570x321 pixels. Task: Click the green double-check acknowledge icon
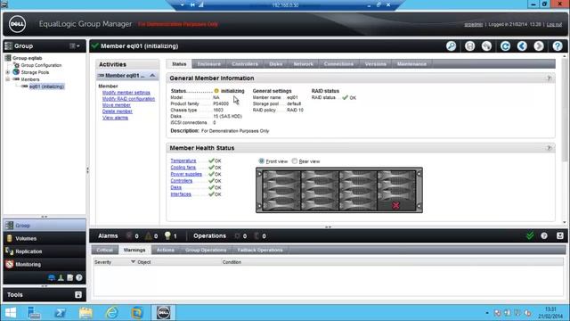(530, 235)
